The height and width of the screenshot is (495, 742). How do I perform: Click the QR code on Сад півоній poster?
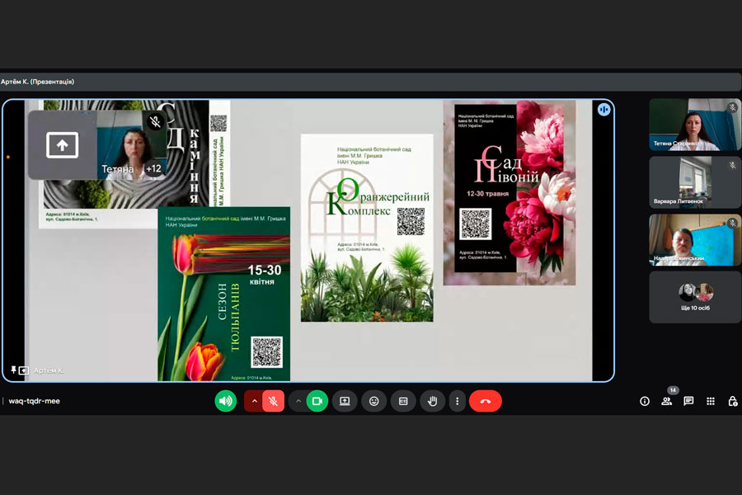point(475,224)
